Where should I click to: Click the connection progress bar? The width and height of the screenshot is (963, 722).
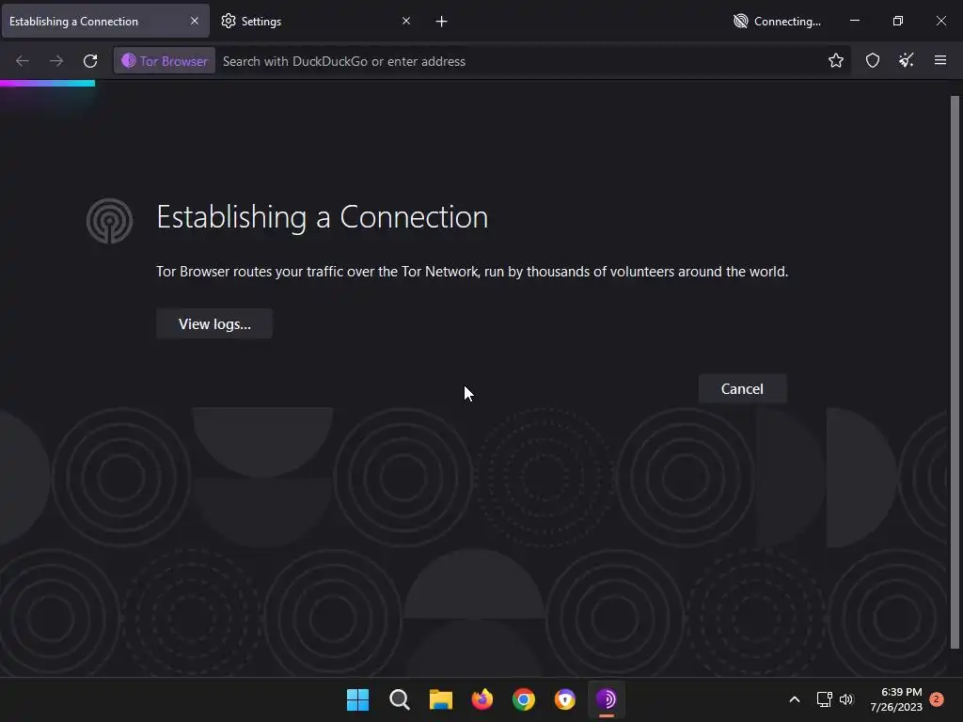[47, 83]
